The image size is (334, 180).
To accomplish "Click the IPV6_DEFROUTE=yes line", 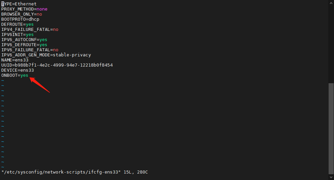I will coord(24,45).
